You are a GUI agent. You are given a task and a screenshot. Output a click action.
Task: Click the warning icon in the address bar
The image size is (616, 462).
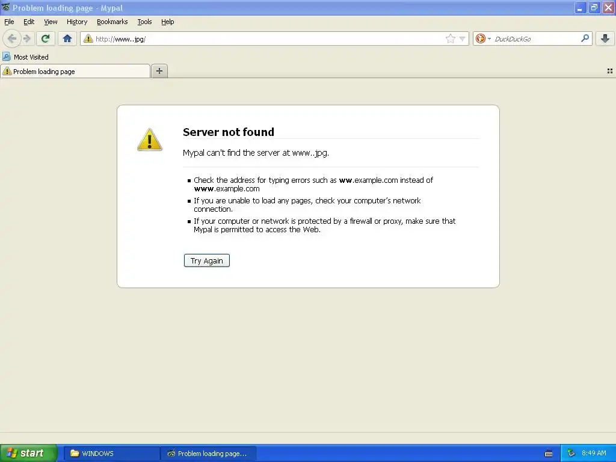88,38
